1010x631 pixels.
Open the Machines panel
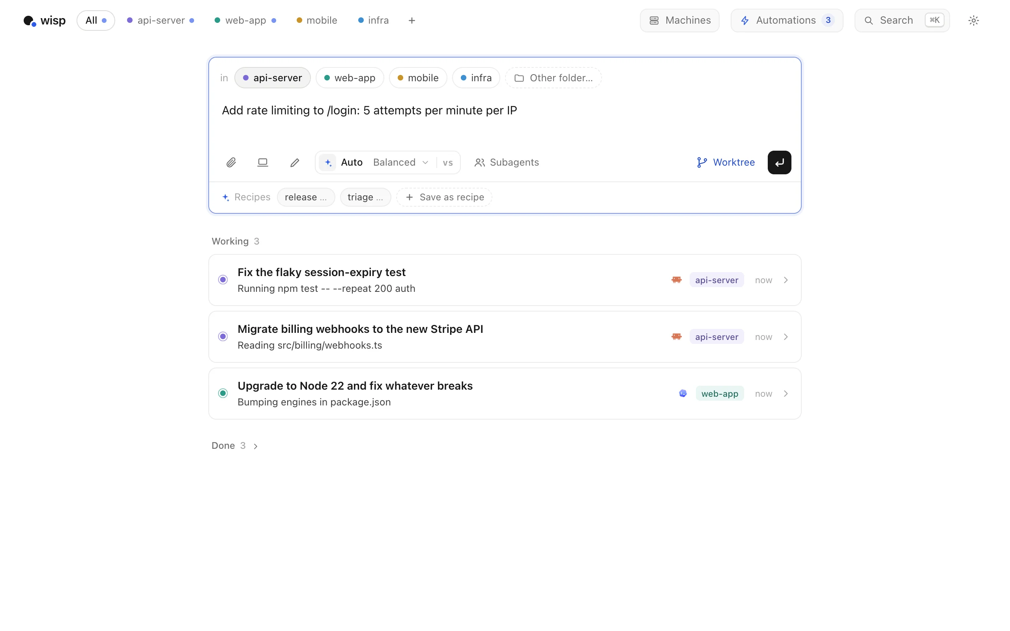tap(679, 21)
